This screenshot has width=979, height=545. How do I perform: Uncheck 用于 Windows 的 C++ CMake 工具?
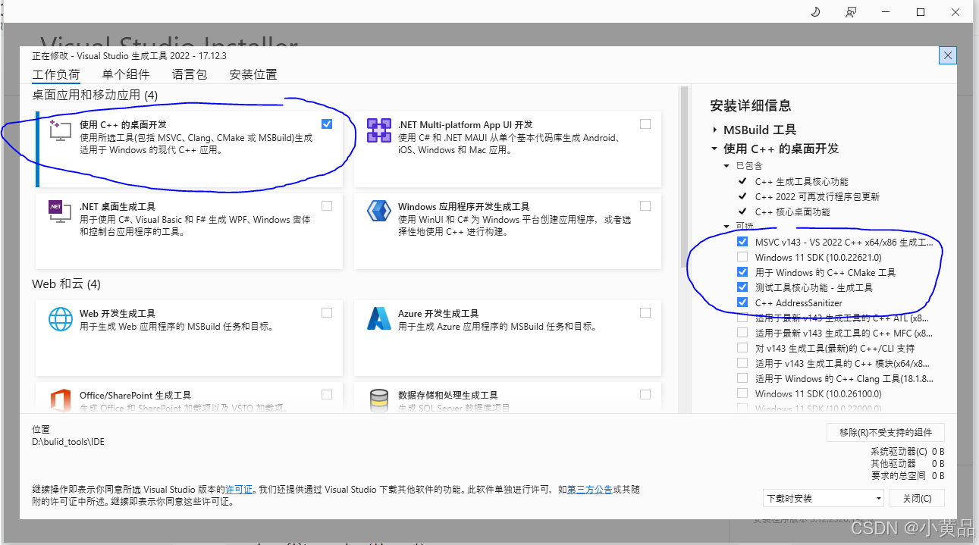(x=742, y=272)
